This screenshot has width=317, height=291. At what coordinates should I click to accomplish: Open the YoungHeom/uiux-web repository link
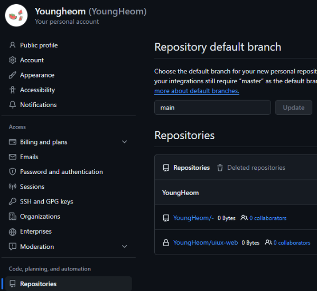pyautogui.click(x=206, y=242)
